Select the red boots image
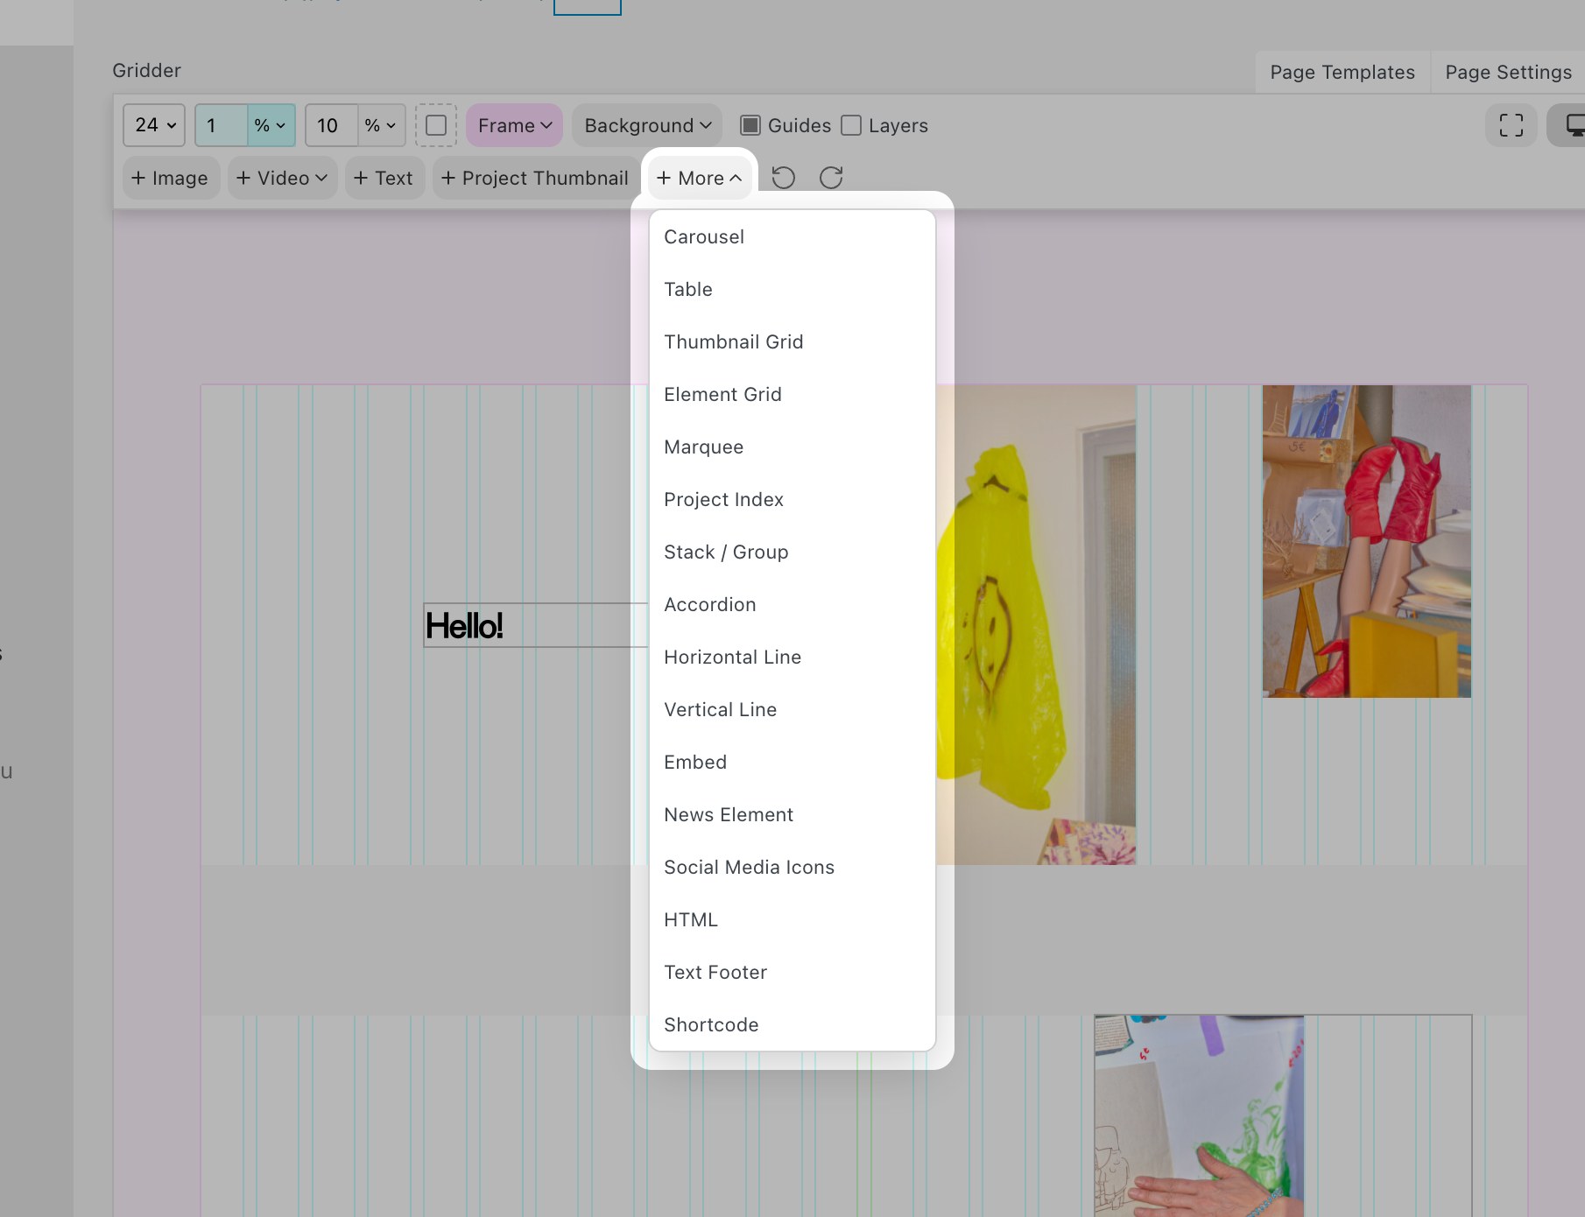 click(x=1367, y=541)
